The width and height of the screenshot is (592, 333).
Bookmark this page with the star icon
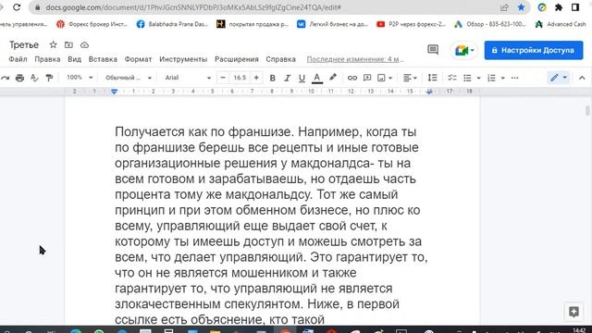521,7
